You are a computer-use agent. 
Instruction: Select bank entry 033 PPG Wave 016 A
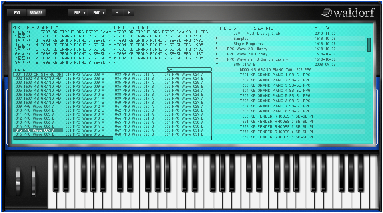(134, 75)
